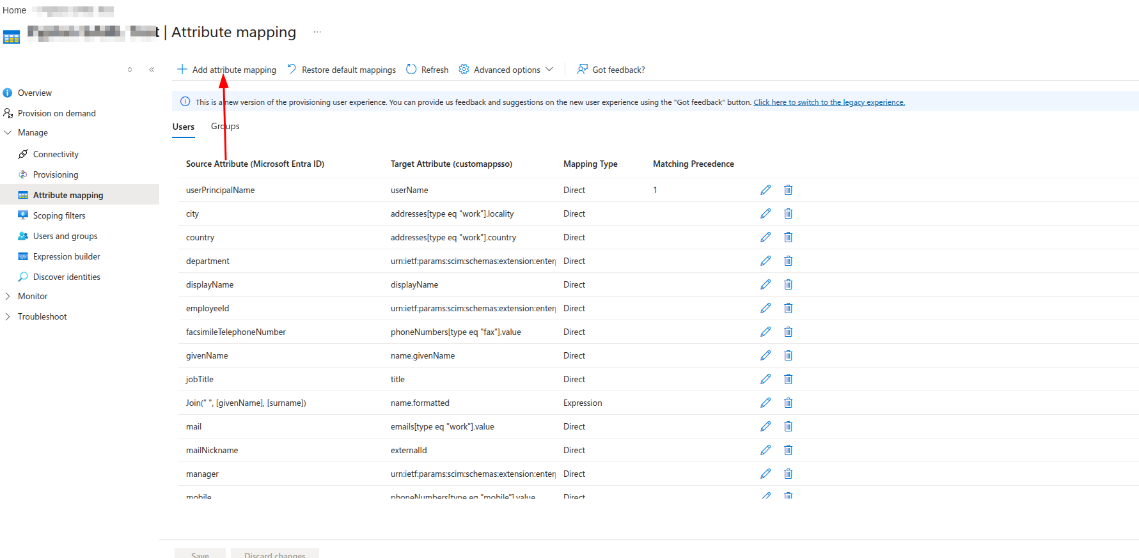Refresh the attribute mapping list
Screen dimensions: 1139x558
[x=427, y=70]
